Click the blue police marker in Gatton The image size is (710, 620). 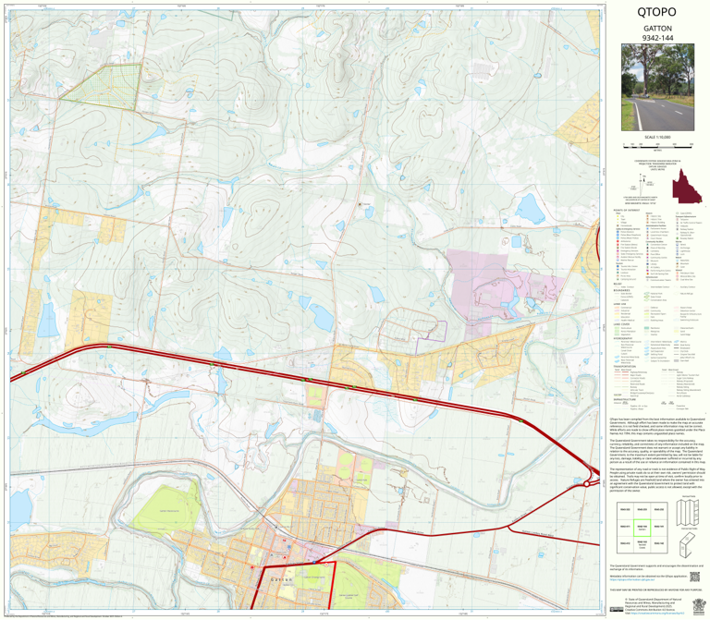coord(288,546)
